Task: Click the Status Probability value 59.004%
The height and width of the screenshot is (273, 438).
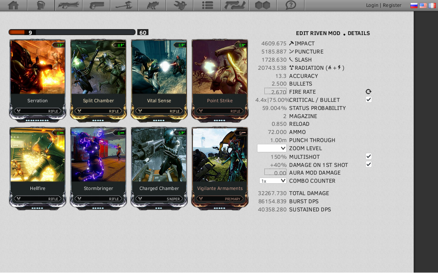Action: tap(274, 108)
